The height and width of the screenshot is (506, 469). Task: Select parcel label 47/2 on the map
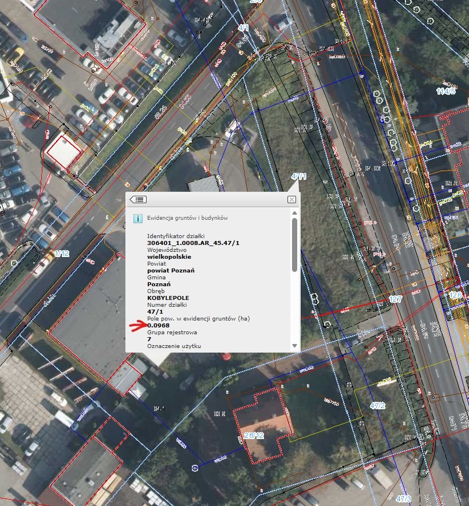pos(377,406)
